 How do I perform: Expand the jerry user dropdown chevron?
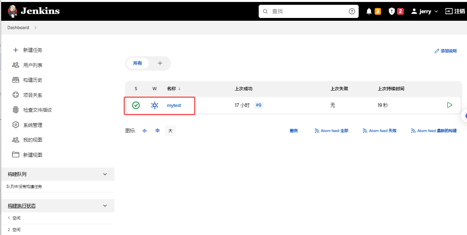pos(436,11)
